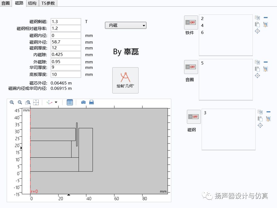Print the graphics with printer icon

click(x=91, y=102)
